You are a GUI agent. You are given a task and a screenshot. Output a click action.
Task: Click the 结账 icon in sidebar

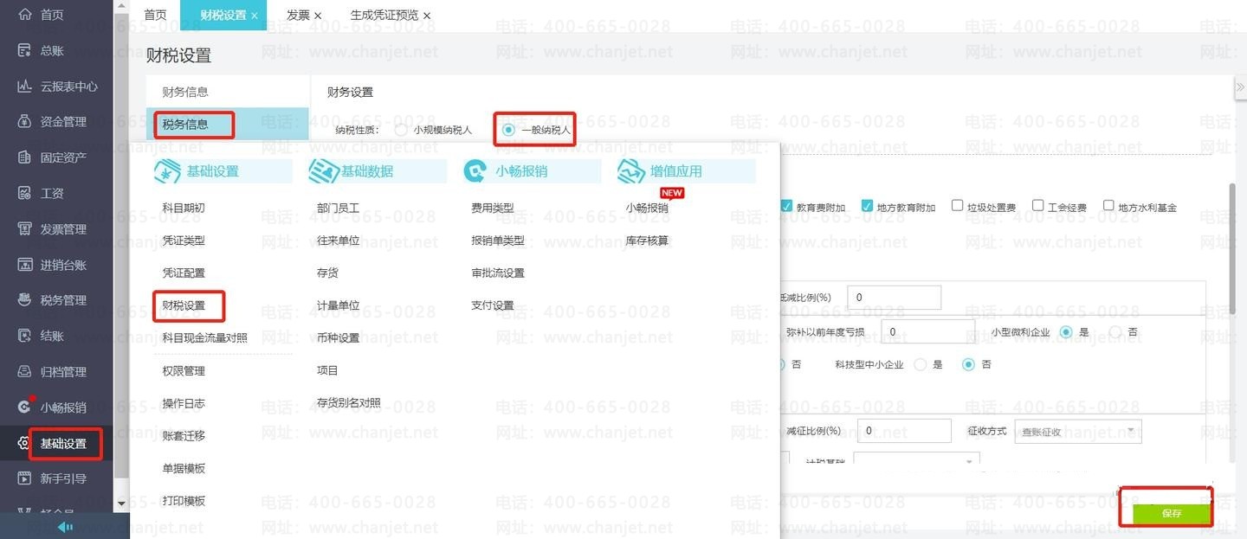tap(24, 336)
